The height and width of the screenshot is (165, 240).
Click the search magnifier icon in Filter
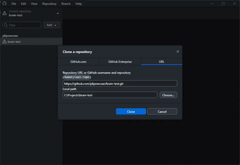(x=6, y=25)
